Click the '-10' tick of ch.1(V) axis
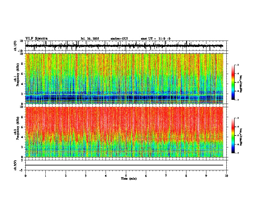 point(21,51)
